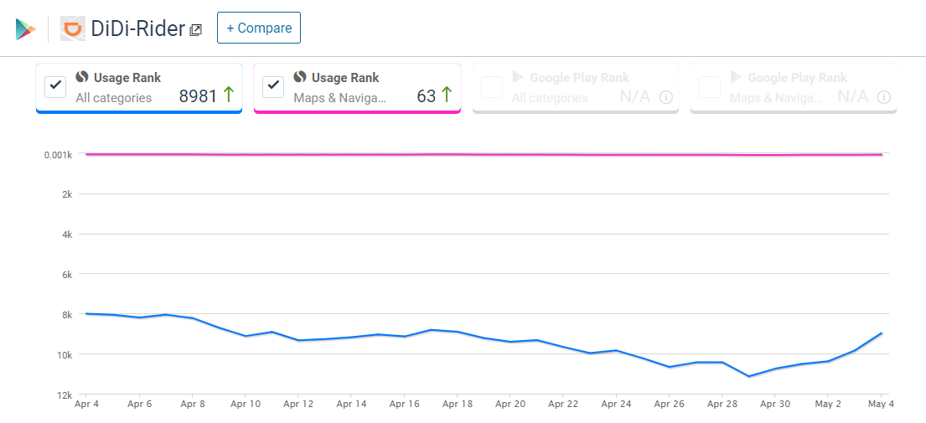
Task: Click the + Compare button
Action: point(258,28)
